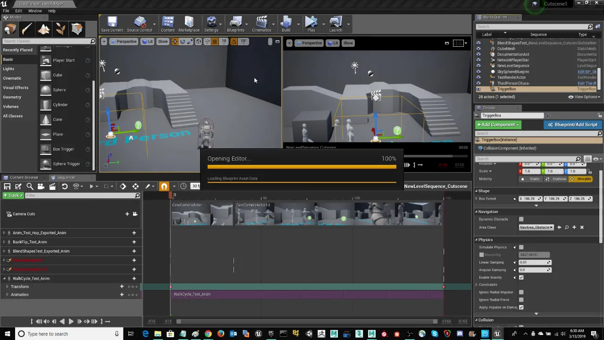Click the CineCameraActor10 camera cut thumbnail
The image size is (604, 340).
tap(339, 214)
